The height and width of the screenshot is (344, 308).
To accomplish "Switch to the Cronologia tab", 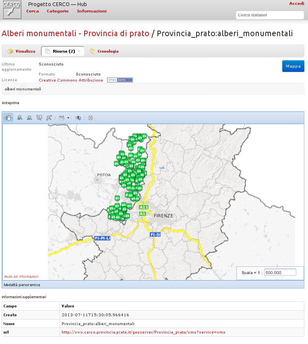I will pos(104,51).
